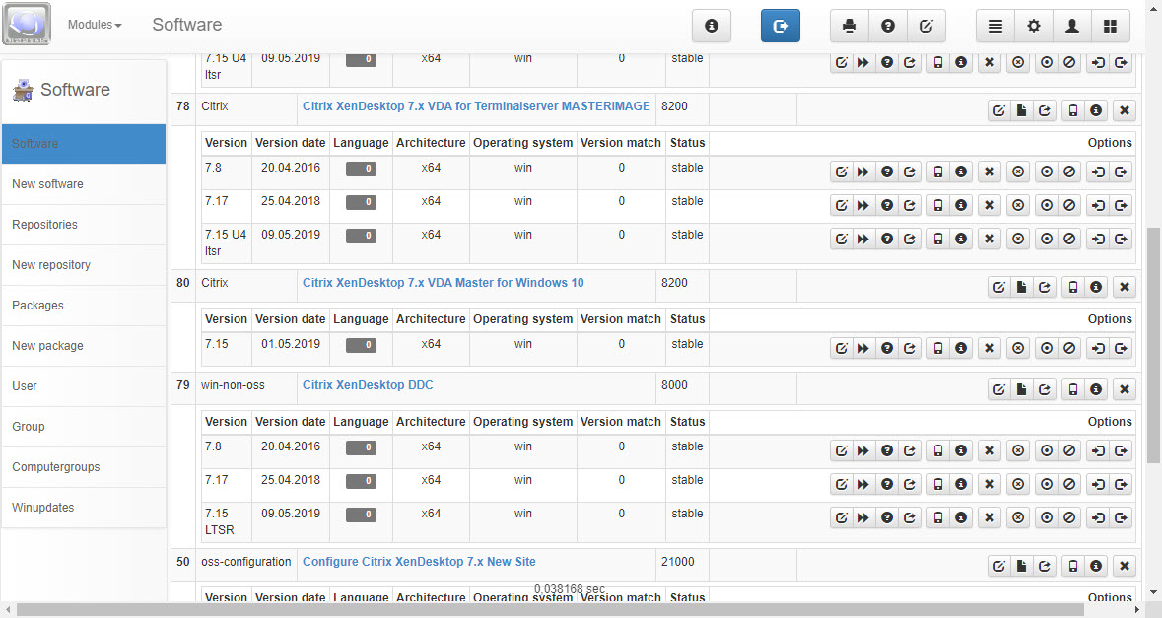Print the page with the printer icon

(850, 26)
